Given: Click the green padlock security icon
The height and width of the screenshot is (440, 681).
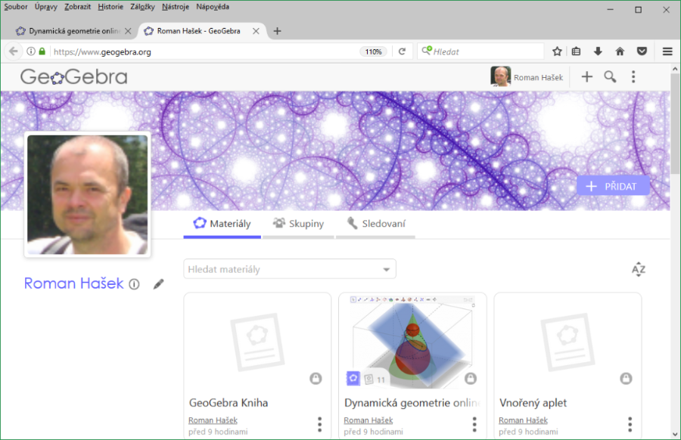Looking at the screenshot, I should click(x=42, y=51).
